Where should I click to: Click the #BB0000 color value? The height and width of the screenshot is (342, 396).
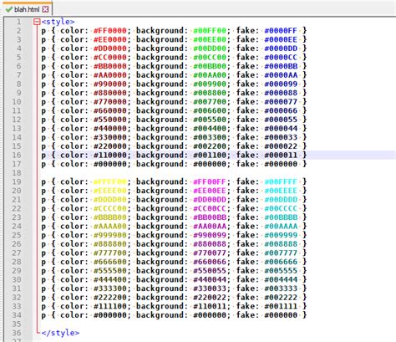(x=110, y=66)
